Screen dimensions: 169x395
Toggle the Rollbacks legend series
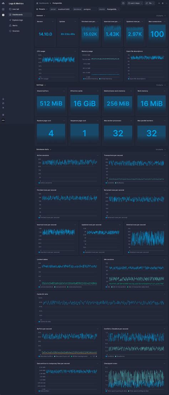(x=117, y=182)
